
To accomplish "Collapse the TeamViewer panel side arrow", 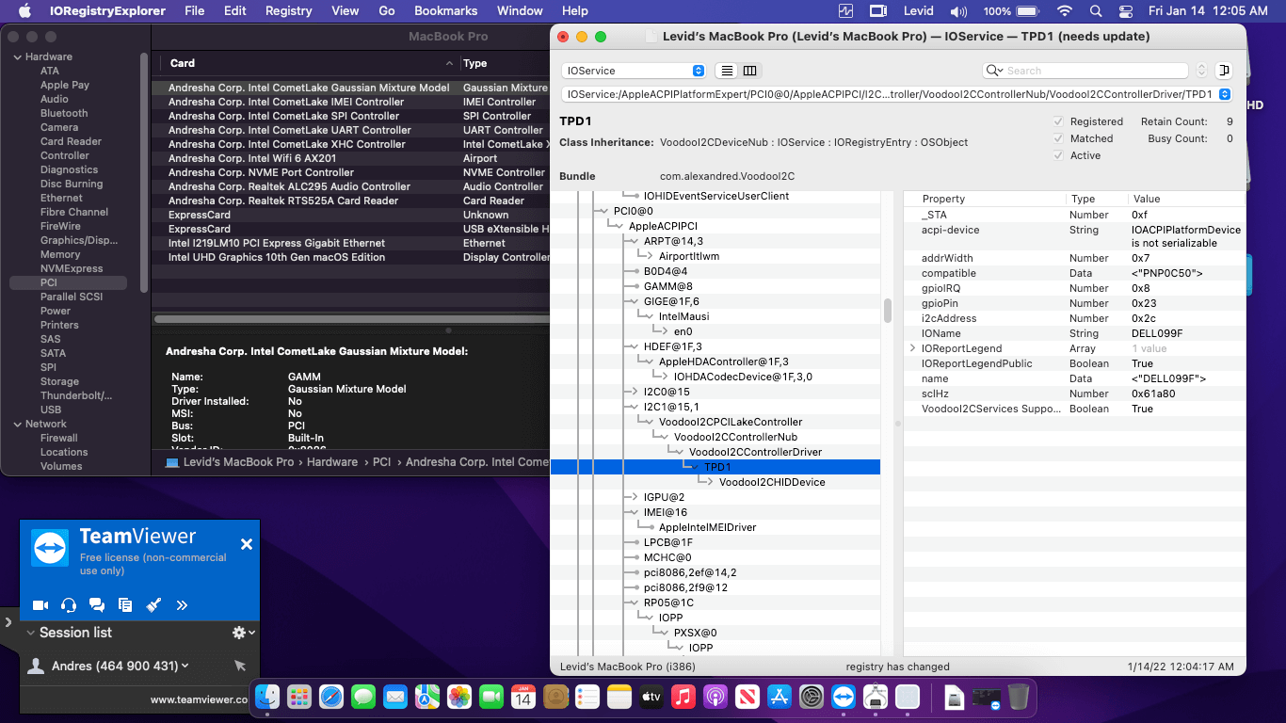I will [8, 621].
